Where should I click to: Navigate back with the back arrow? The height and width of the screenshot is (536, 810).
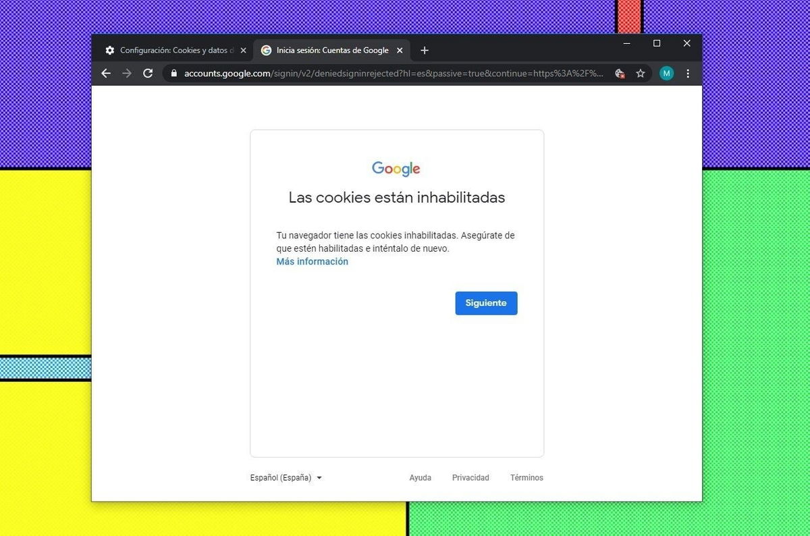[x=106, y=73]
